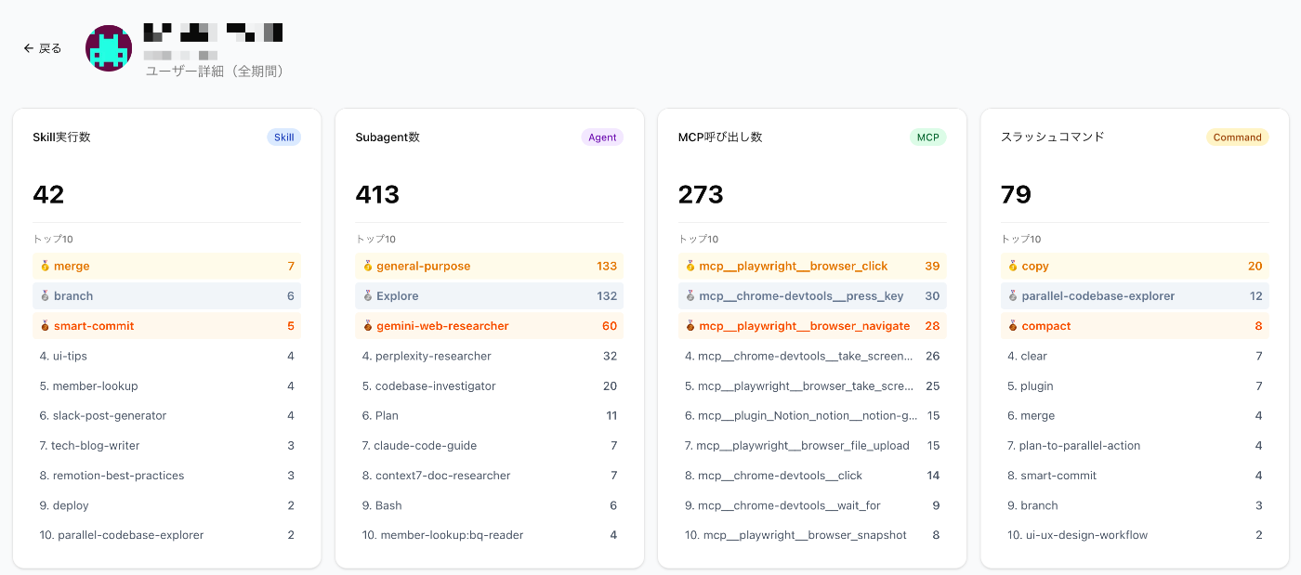
Task: Select the 9. mcp__chrome-devtools__wait_for row
Action: point(812,505)
